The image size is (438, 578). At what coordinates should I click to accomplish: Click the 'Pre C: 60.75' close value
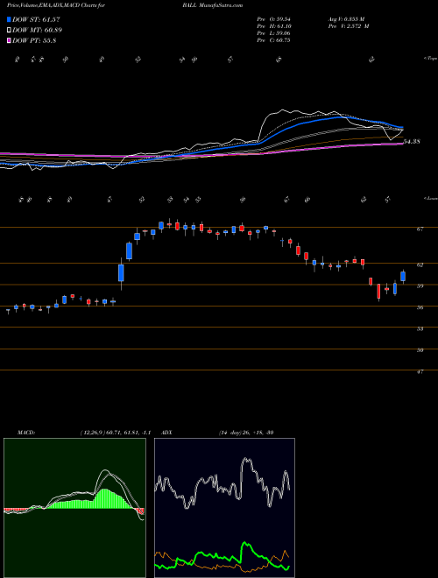[x=273, y=40]
